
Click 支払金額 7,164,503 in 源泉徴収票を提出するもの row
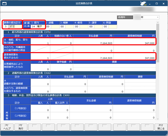pos(93,56)
